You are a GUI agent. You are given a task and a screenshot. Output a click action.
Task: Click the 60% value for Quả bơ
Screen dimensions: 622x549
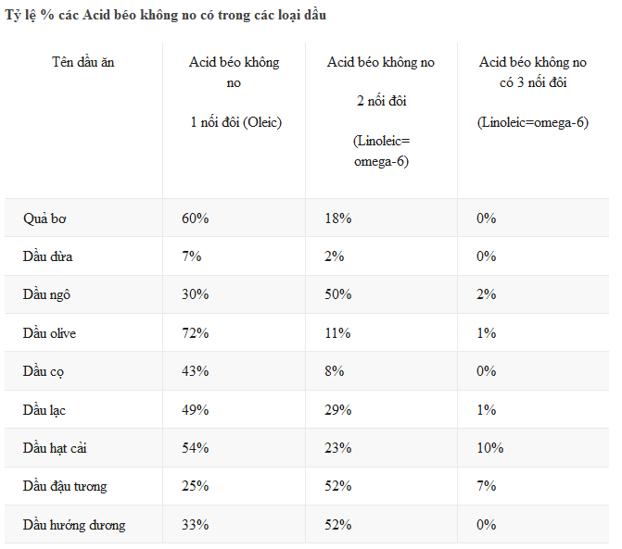(196, 218)
